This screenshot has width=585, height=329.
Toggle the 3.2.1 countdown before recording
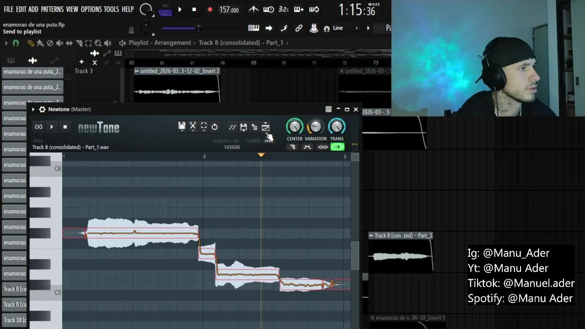283,10
